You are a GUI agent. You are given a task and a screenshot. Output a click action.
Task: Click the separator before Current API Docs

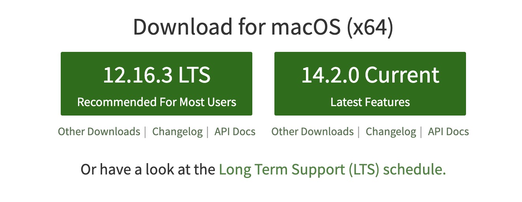click(422, 131)
